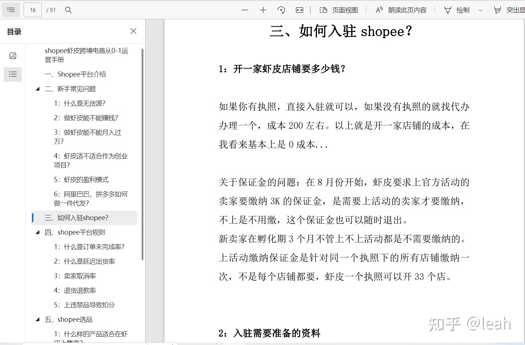
Task: Go to 1：什么是无货源? outline entry
Action: pos(80,103)
